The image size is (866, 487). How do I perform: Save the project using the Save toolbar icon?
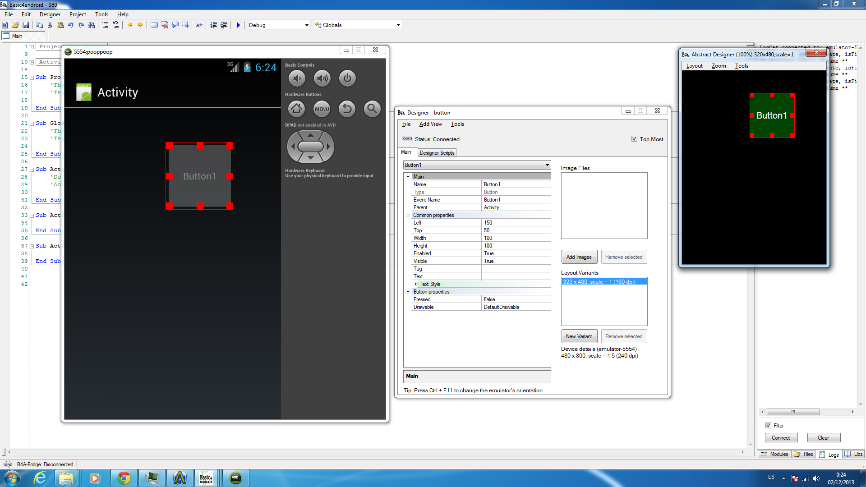[26, 25]
